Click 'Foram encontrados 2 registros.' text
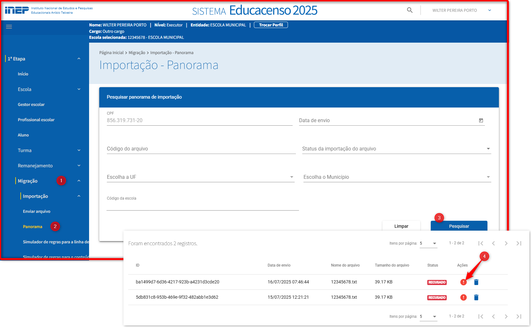The width and height of the screenshot is (531, 327). pos(163,243)
